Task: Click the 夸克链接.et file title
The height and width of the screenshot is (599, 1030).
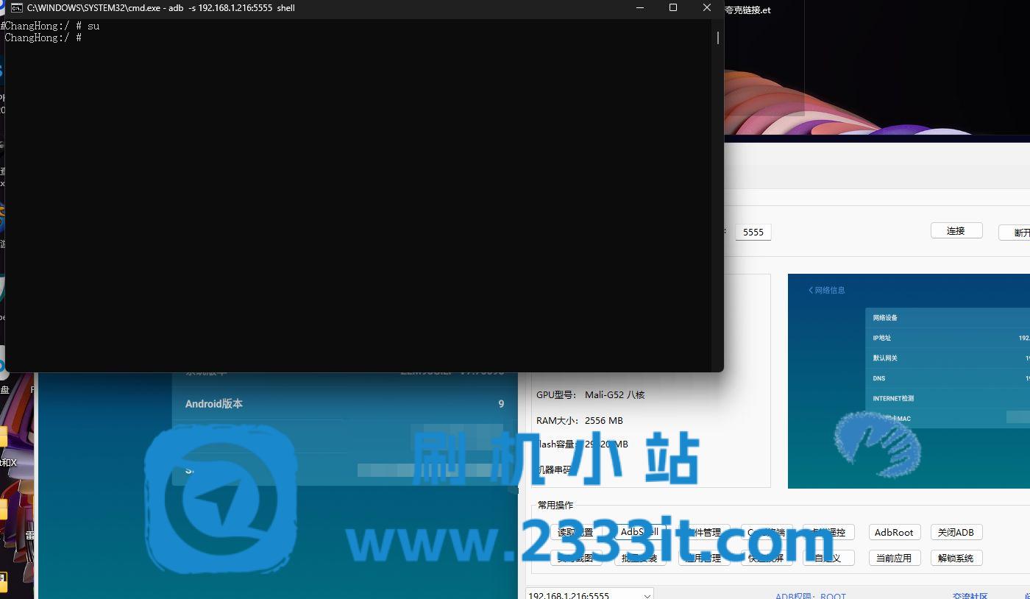Action: point(747,10)
